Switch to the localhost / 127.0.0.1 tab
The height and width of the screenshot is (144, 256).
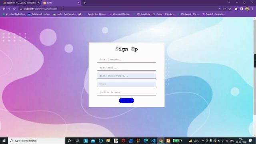tap(21, 3)
